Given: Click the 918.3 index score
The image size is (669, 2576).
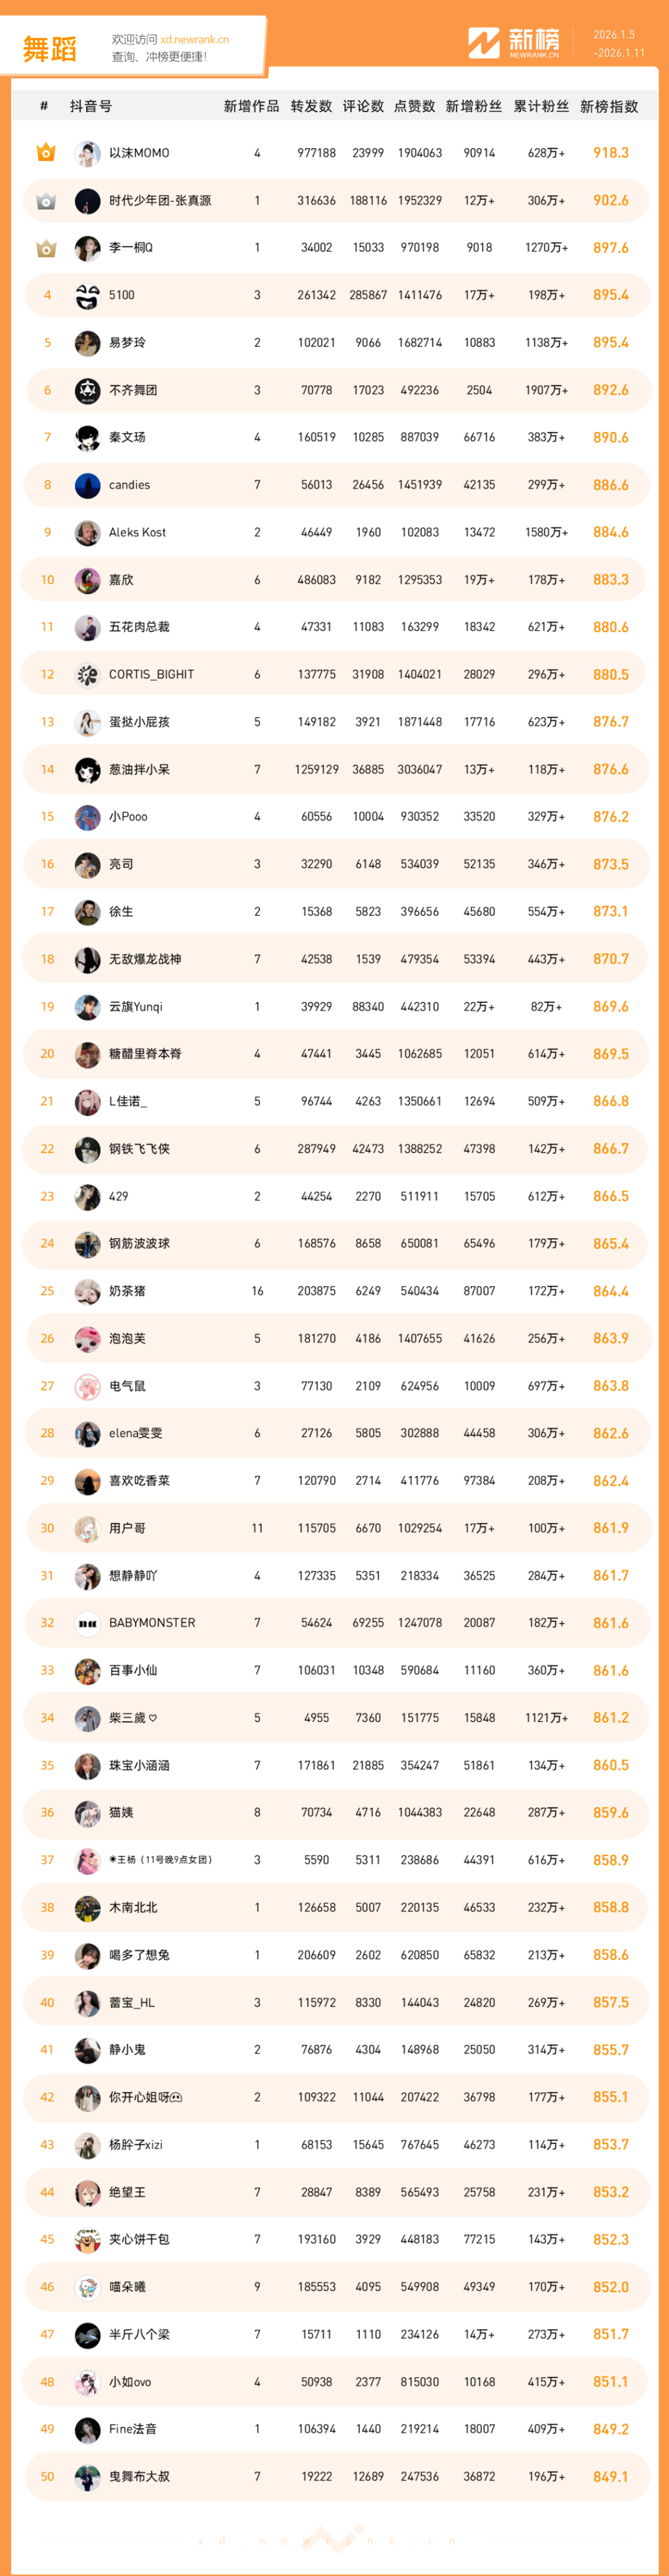Looking at the screenshot, I should (x=610, y=153).
